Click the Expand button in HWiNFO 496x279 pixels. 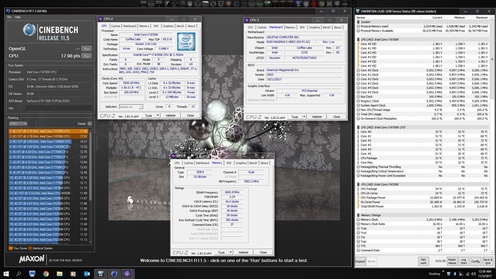point(360,261)
